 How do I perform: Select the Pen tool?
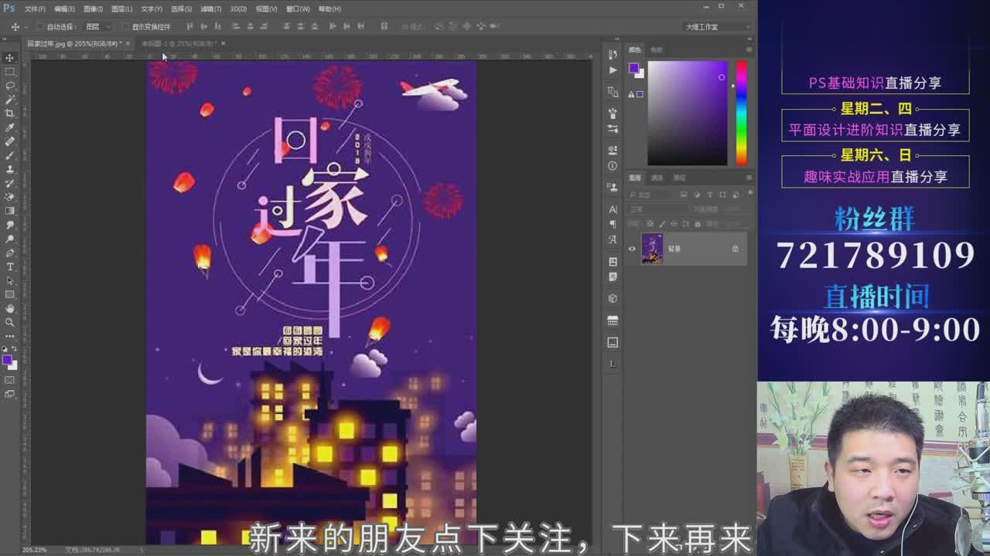pyautogui.click(x=10, y=253)
